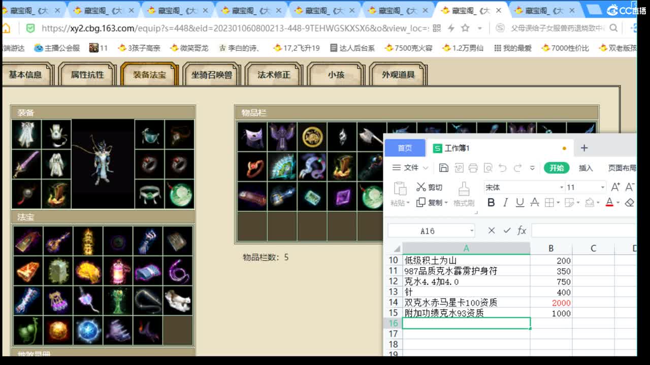Click the formula bar input field
650x365 pixels.
[x=584, y=231]
